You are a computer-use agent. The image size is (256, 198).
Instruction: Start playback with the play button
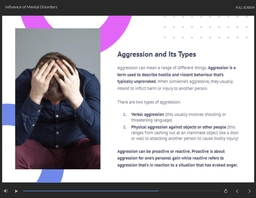tap(16, 191)
